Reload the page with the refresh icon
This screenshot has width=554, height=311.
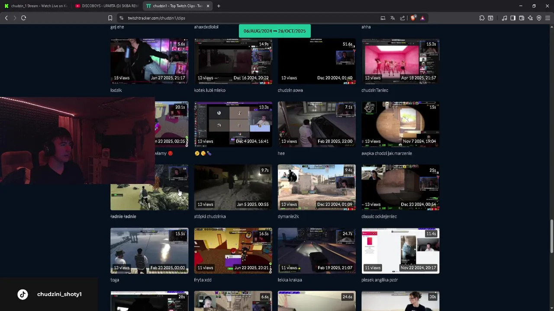[23, 18]
